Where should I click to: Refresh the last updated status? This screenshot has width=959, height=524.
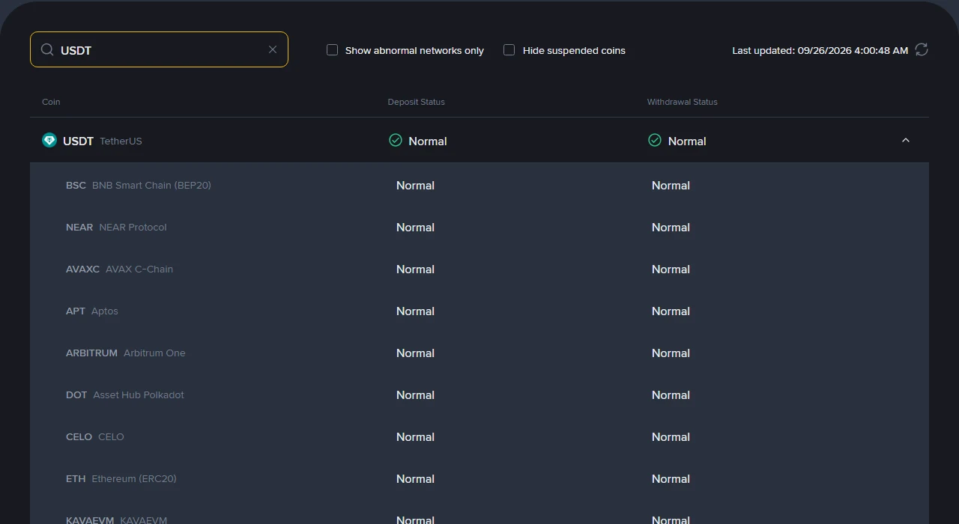pos(922,49)
